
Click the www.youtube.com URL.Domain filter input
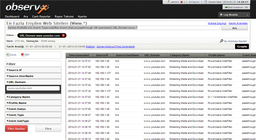pos(33,88)
